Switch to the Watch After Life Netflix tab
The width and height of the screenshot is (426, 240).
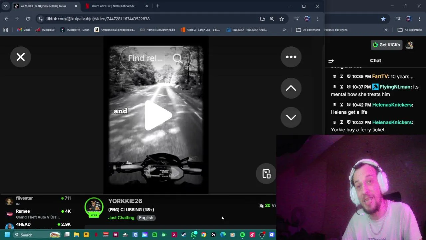tap(113, 6)
